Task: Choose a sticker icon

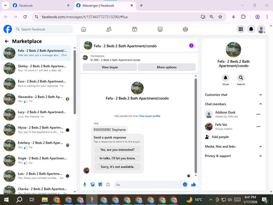Action: tap(100, 185)
